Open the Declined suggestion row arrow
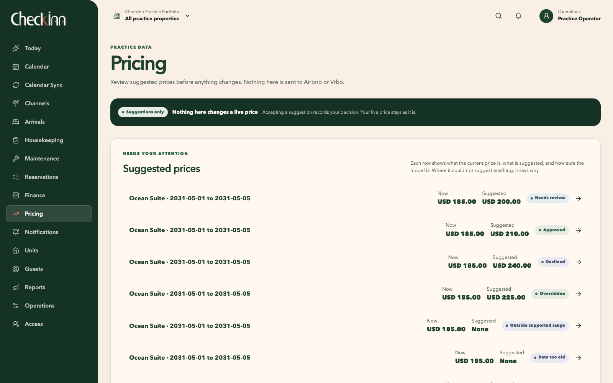The height and width of the screenshot is (383, 613). click(579, 262)
